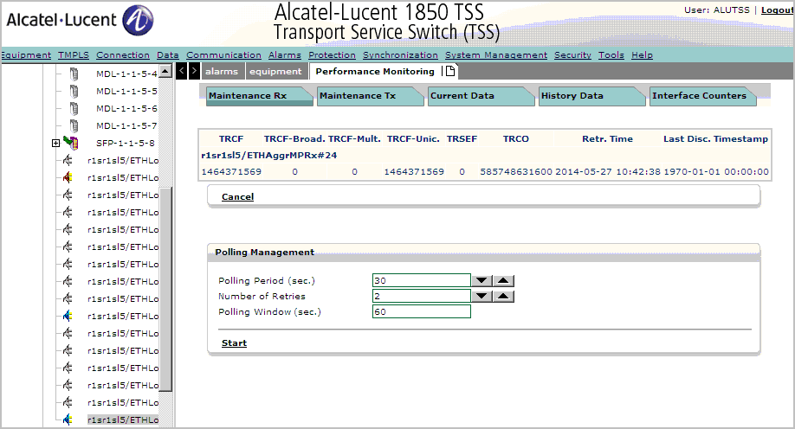Click the Polling Window input field
This screenshot has height=429, width=795.
click(422, 311)
